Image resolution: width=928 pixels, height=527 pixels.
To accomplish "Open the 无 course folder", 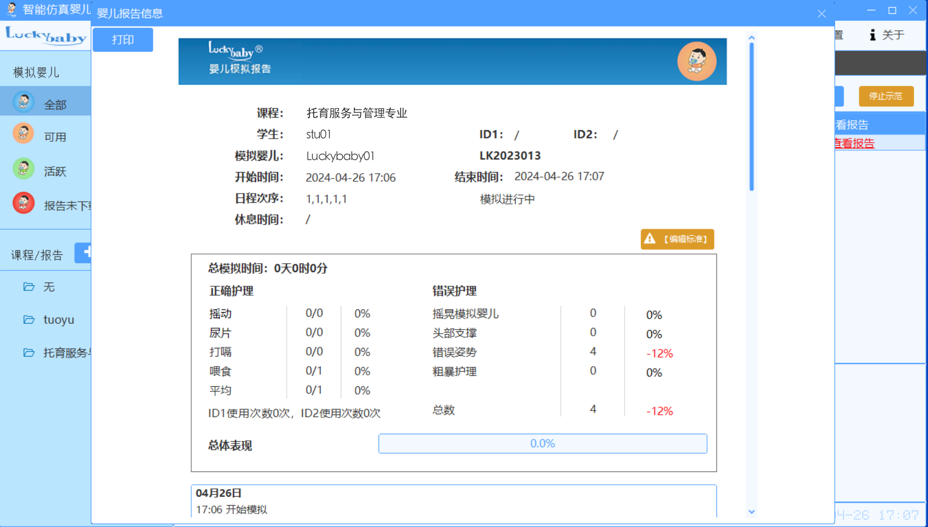I will point(29,287).
